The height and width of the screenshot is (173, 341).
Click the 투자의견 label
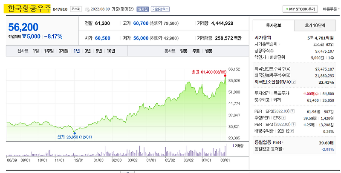tap(262, 94)
